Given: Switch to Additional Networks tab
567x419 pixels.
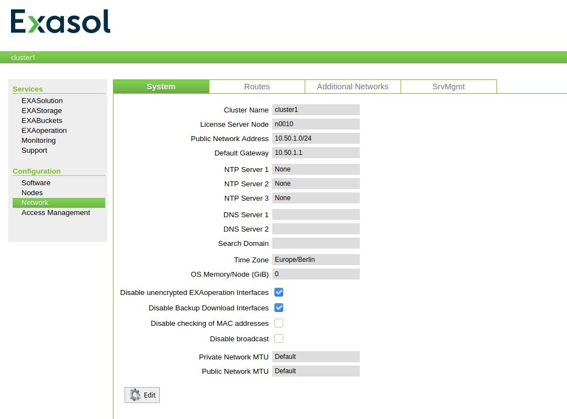Looking at the screenshot, I should pos(353,87).
